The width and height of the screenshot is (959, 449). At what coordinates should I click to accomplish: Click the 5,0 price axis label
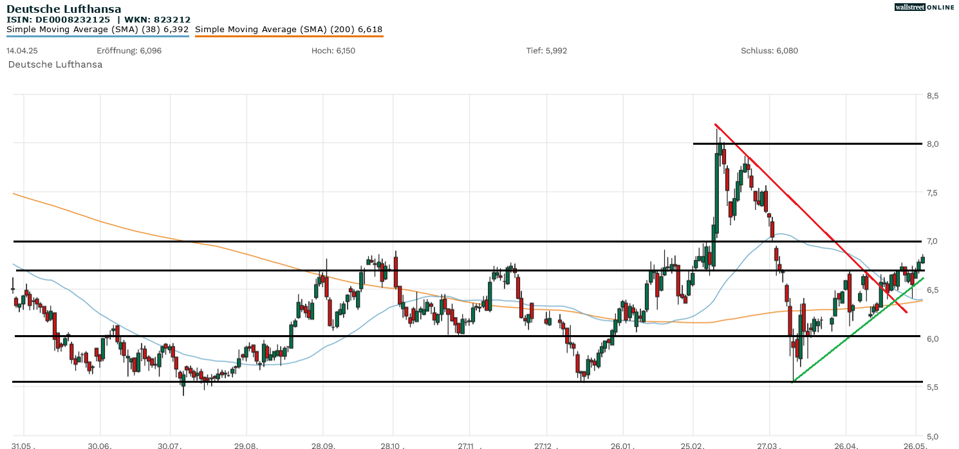tap(932, 436)
